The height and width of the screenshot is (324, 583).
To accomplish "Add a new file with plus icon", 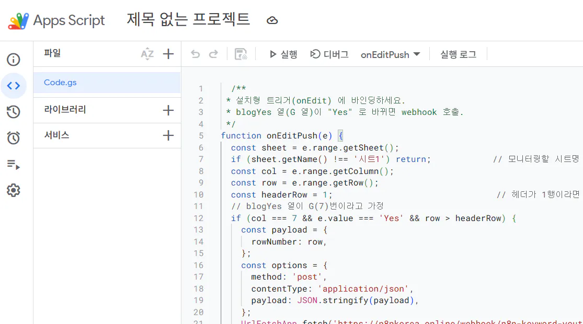I will pos(168,54).
